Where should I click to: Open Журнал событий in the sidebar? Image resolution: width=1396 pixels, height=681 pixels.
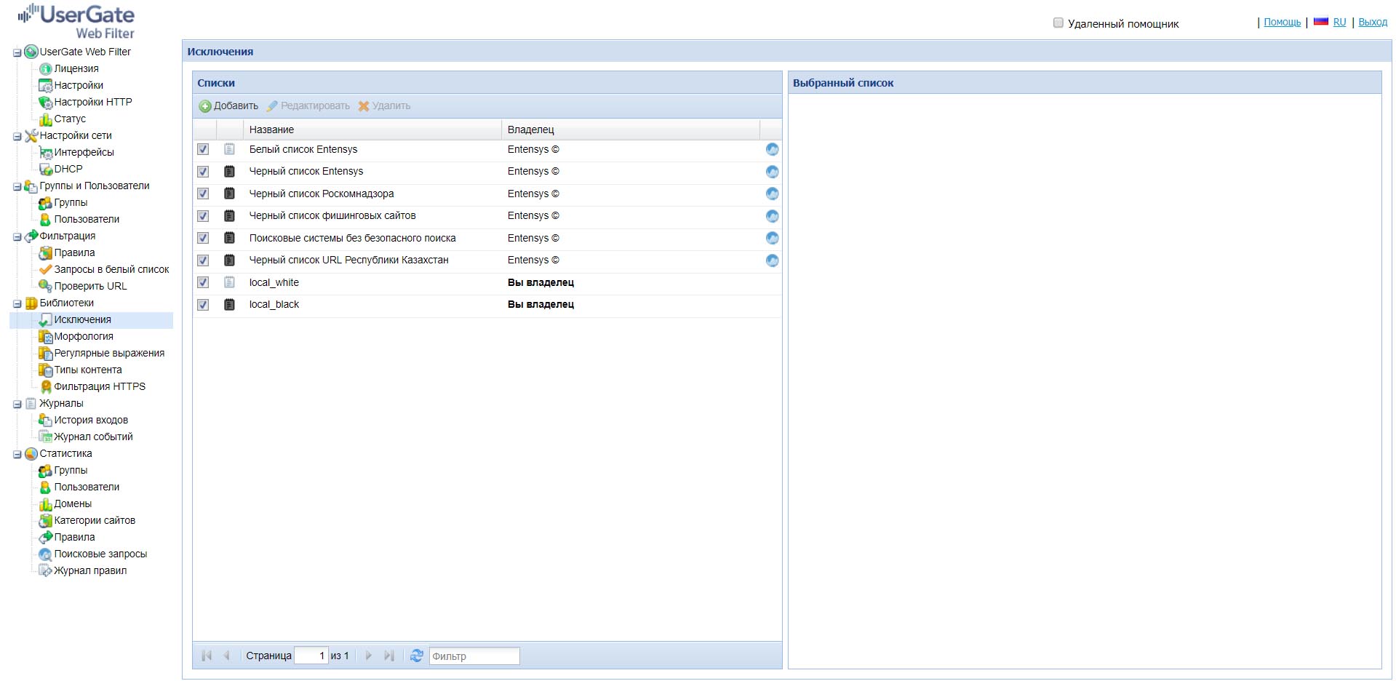click(93, 437)
